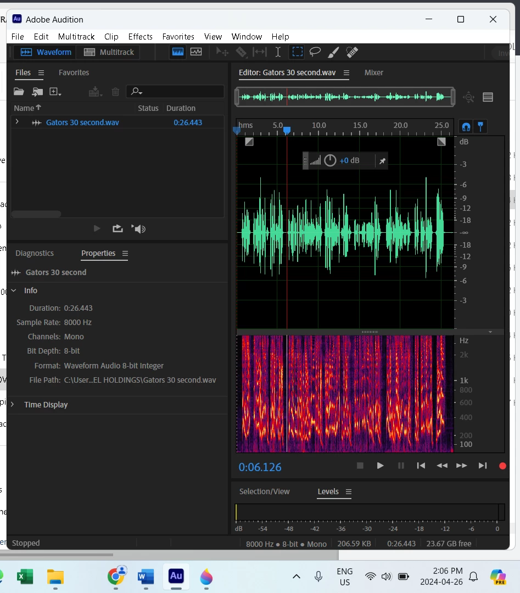Pause playback with the Pause button
Screen dimensions: 520x593
401,466
